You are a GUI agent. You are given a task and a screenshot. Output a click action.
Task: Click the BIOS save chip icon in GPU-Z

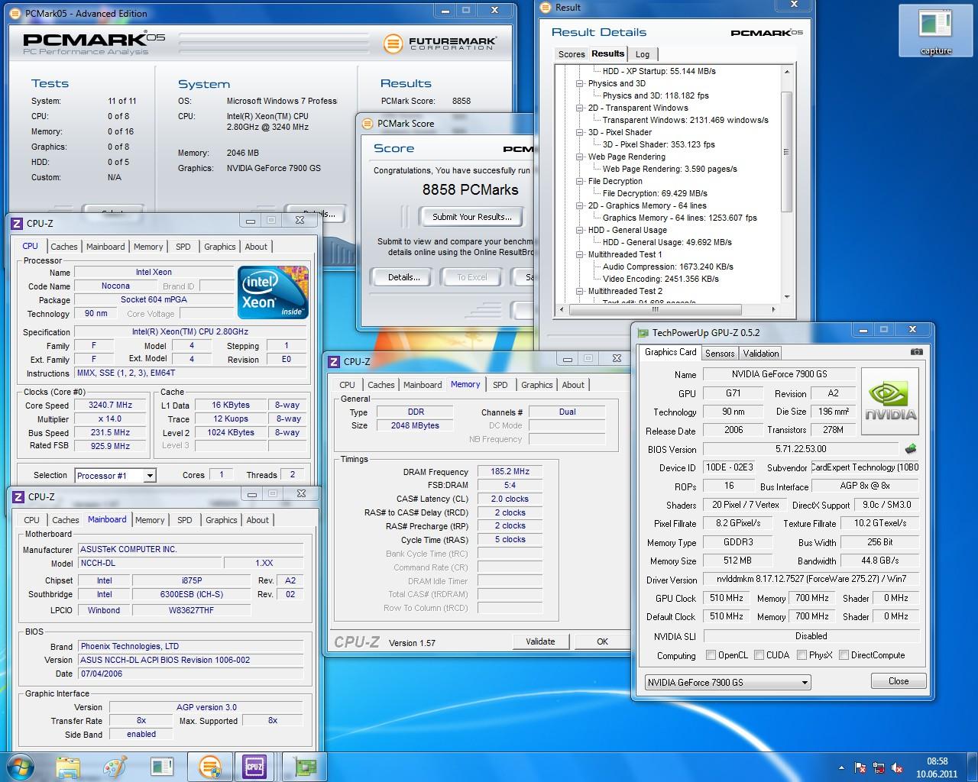(x=910, y=449)
